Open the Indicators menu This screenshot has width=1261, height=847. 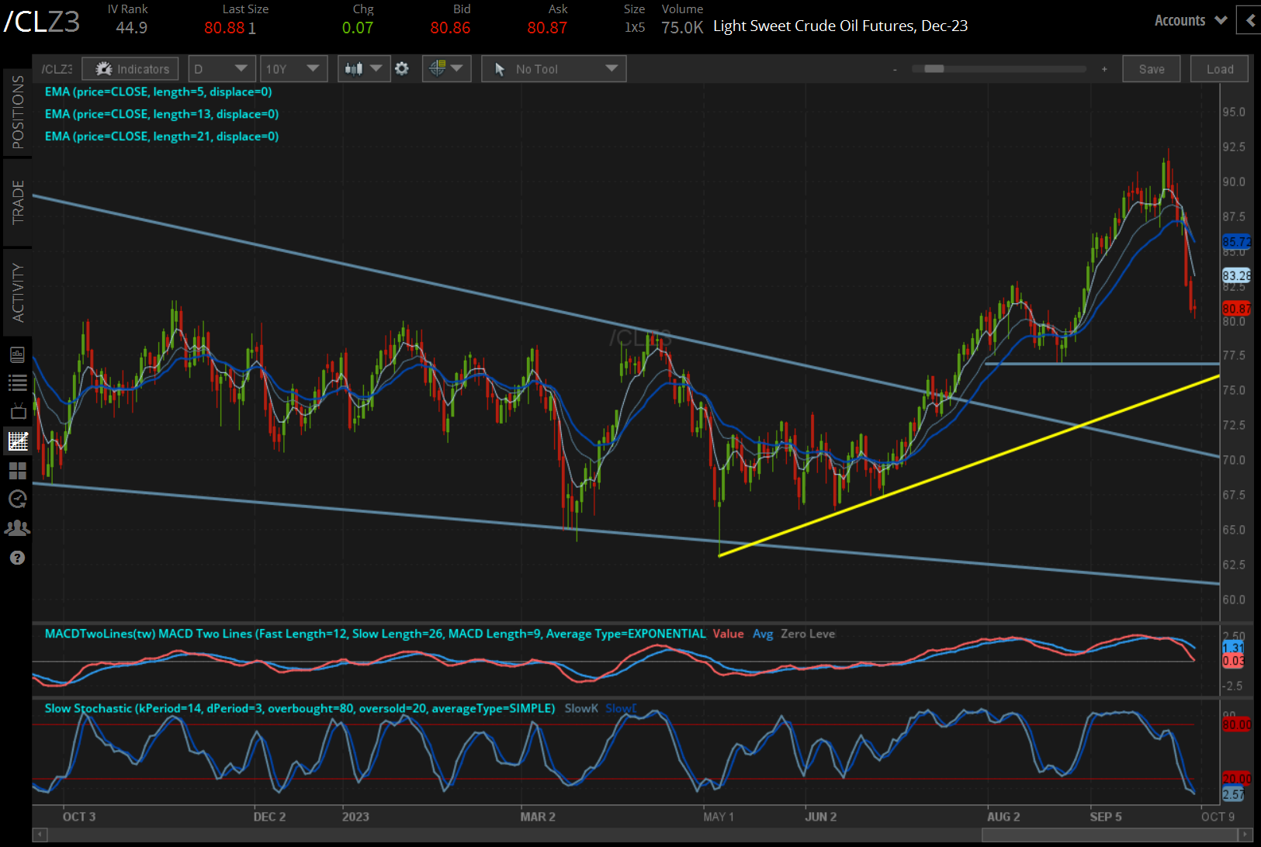coord(130,69)
